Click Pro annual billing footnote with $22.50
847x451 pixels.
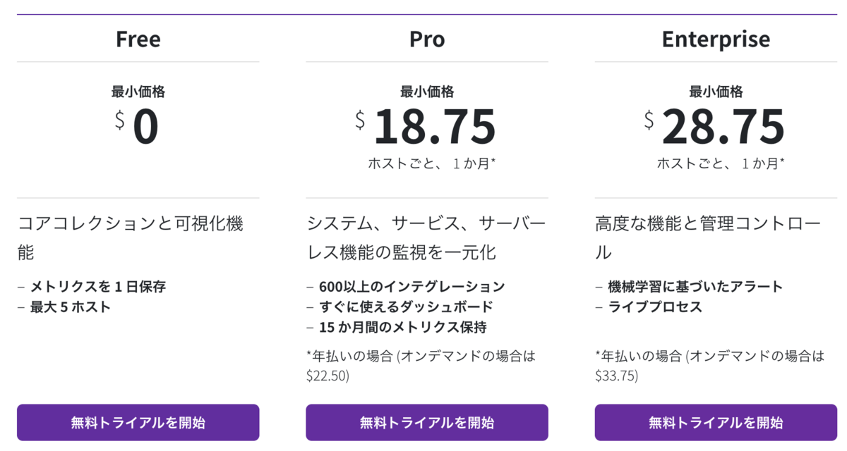coord(421,366)
